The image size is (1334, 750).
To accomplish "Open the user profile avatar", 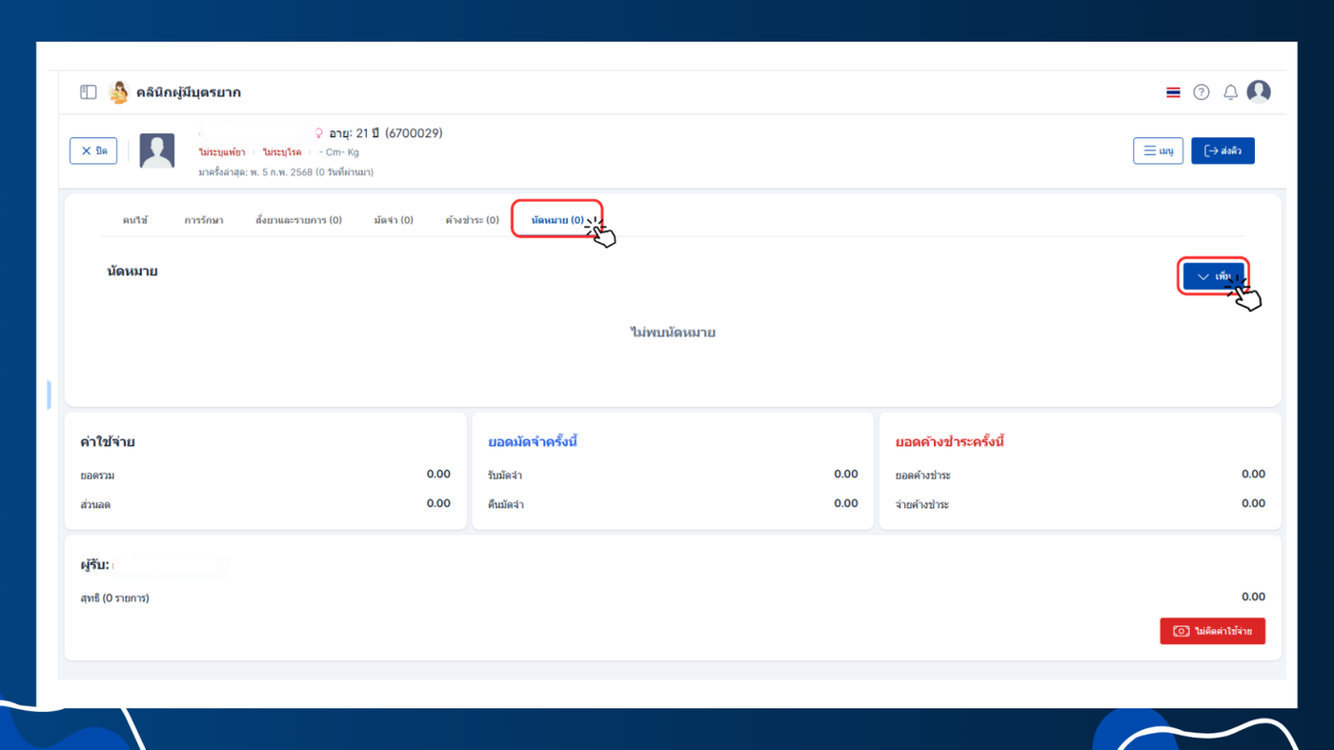I will click(x=1259, y=91).
